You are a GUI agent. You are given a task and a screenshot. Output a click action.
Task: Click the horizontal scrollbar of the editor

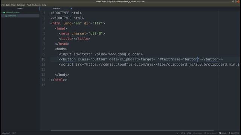pos(132,130)
